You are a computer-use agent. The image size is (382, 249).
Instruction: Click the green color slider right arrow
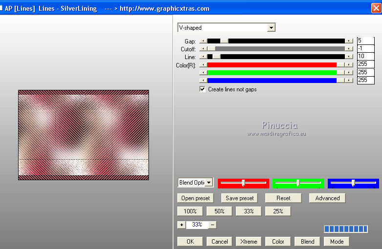349,73
